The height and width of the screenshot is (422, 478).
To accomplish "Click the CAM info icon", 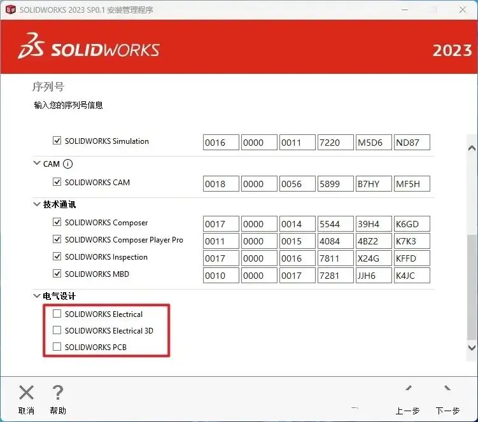I will pos(67,164).
